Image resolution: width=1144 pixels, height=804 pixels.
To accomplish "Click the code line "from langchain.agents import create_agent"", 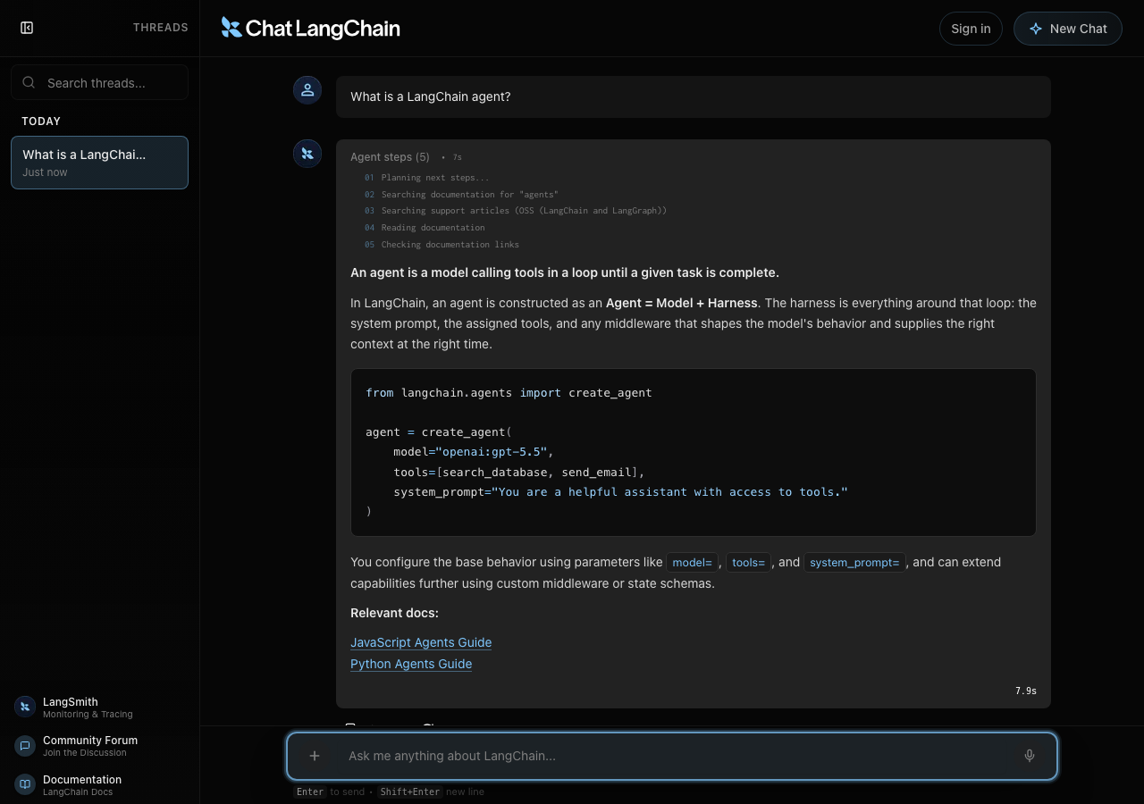I will click(509, 393).
